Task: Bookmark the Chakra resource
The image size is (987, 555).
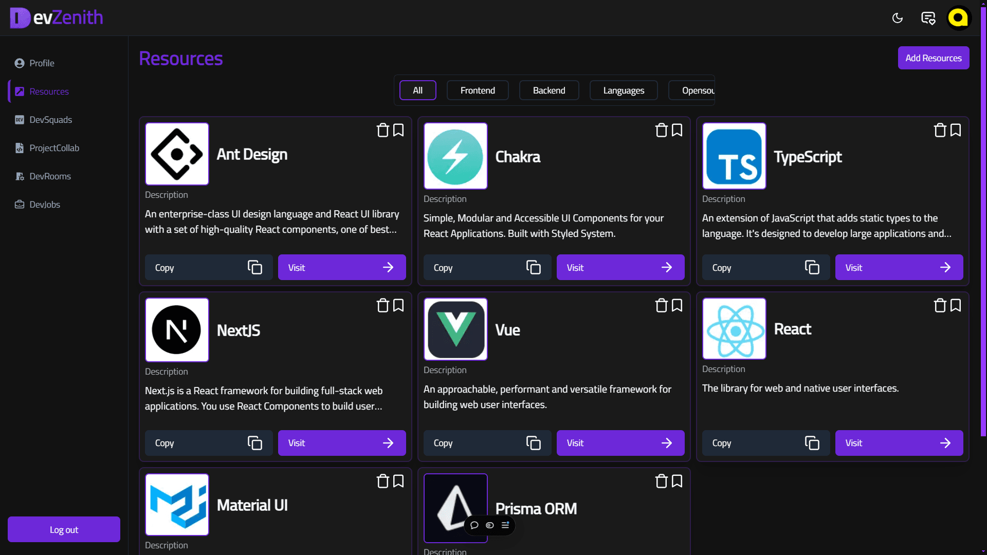Action: 677,130
